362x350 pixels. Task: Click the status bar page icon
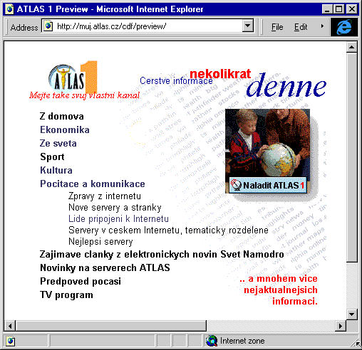click(x=10, y=341)
